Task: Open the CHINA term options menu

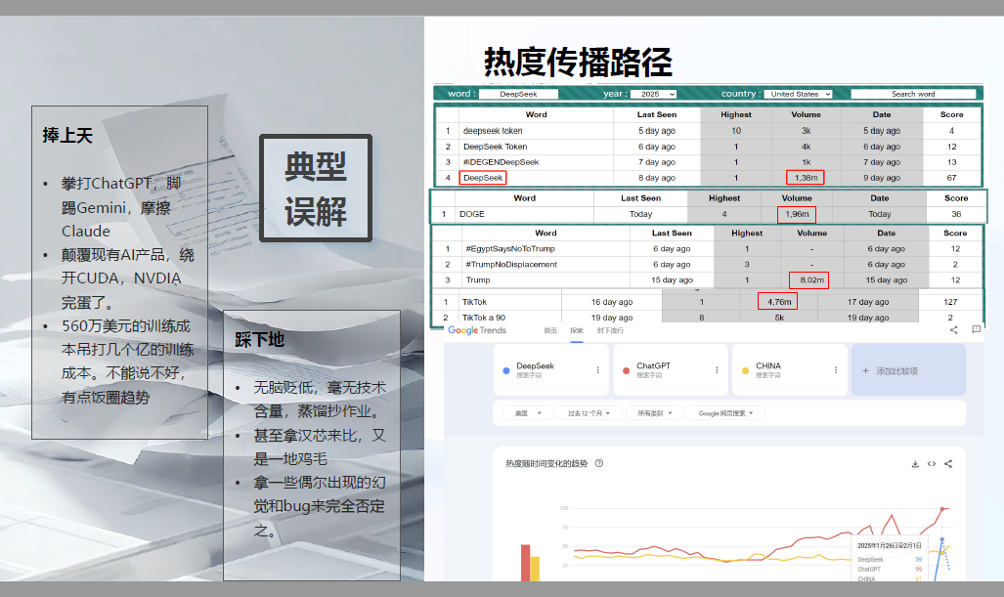Action: pos(836,370)
